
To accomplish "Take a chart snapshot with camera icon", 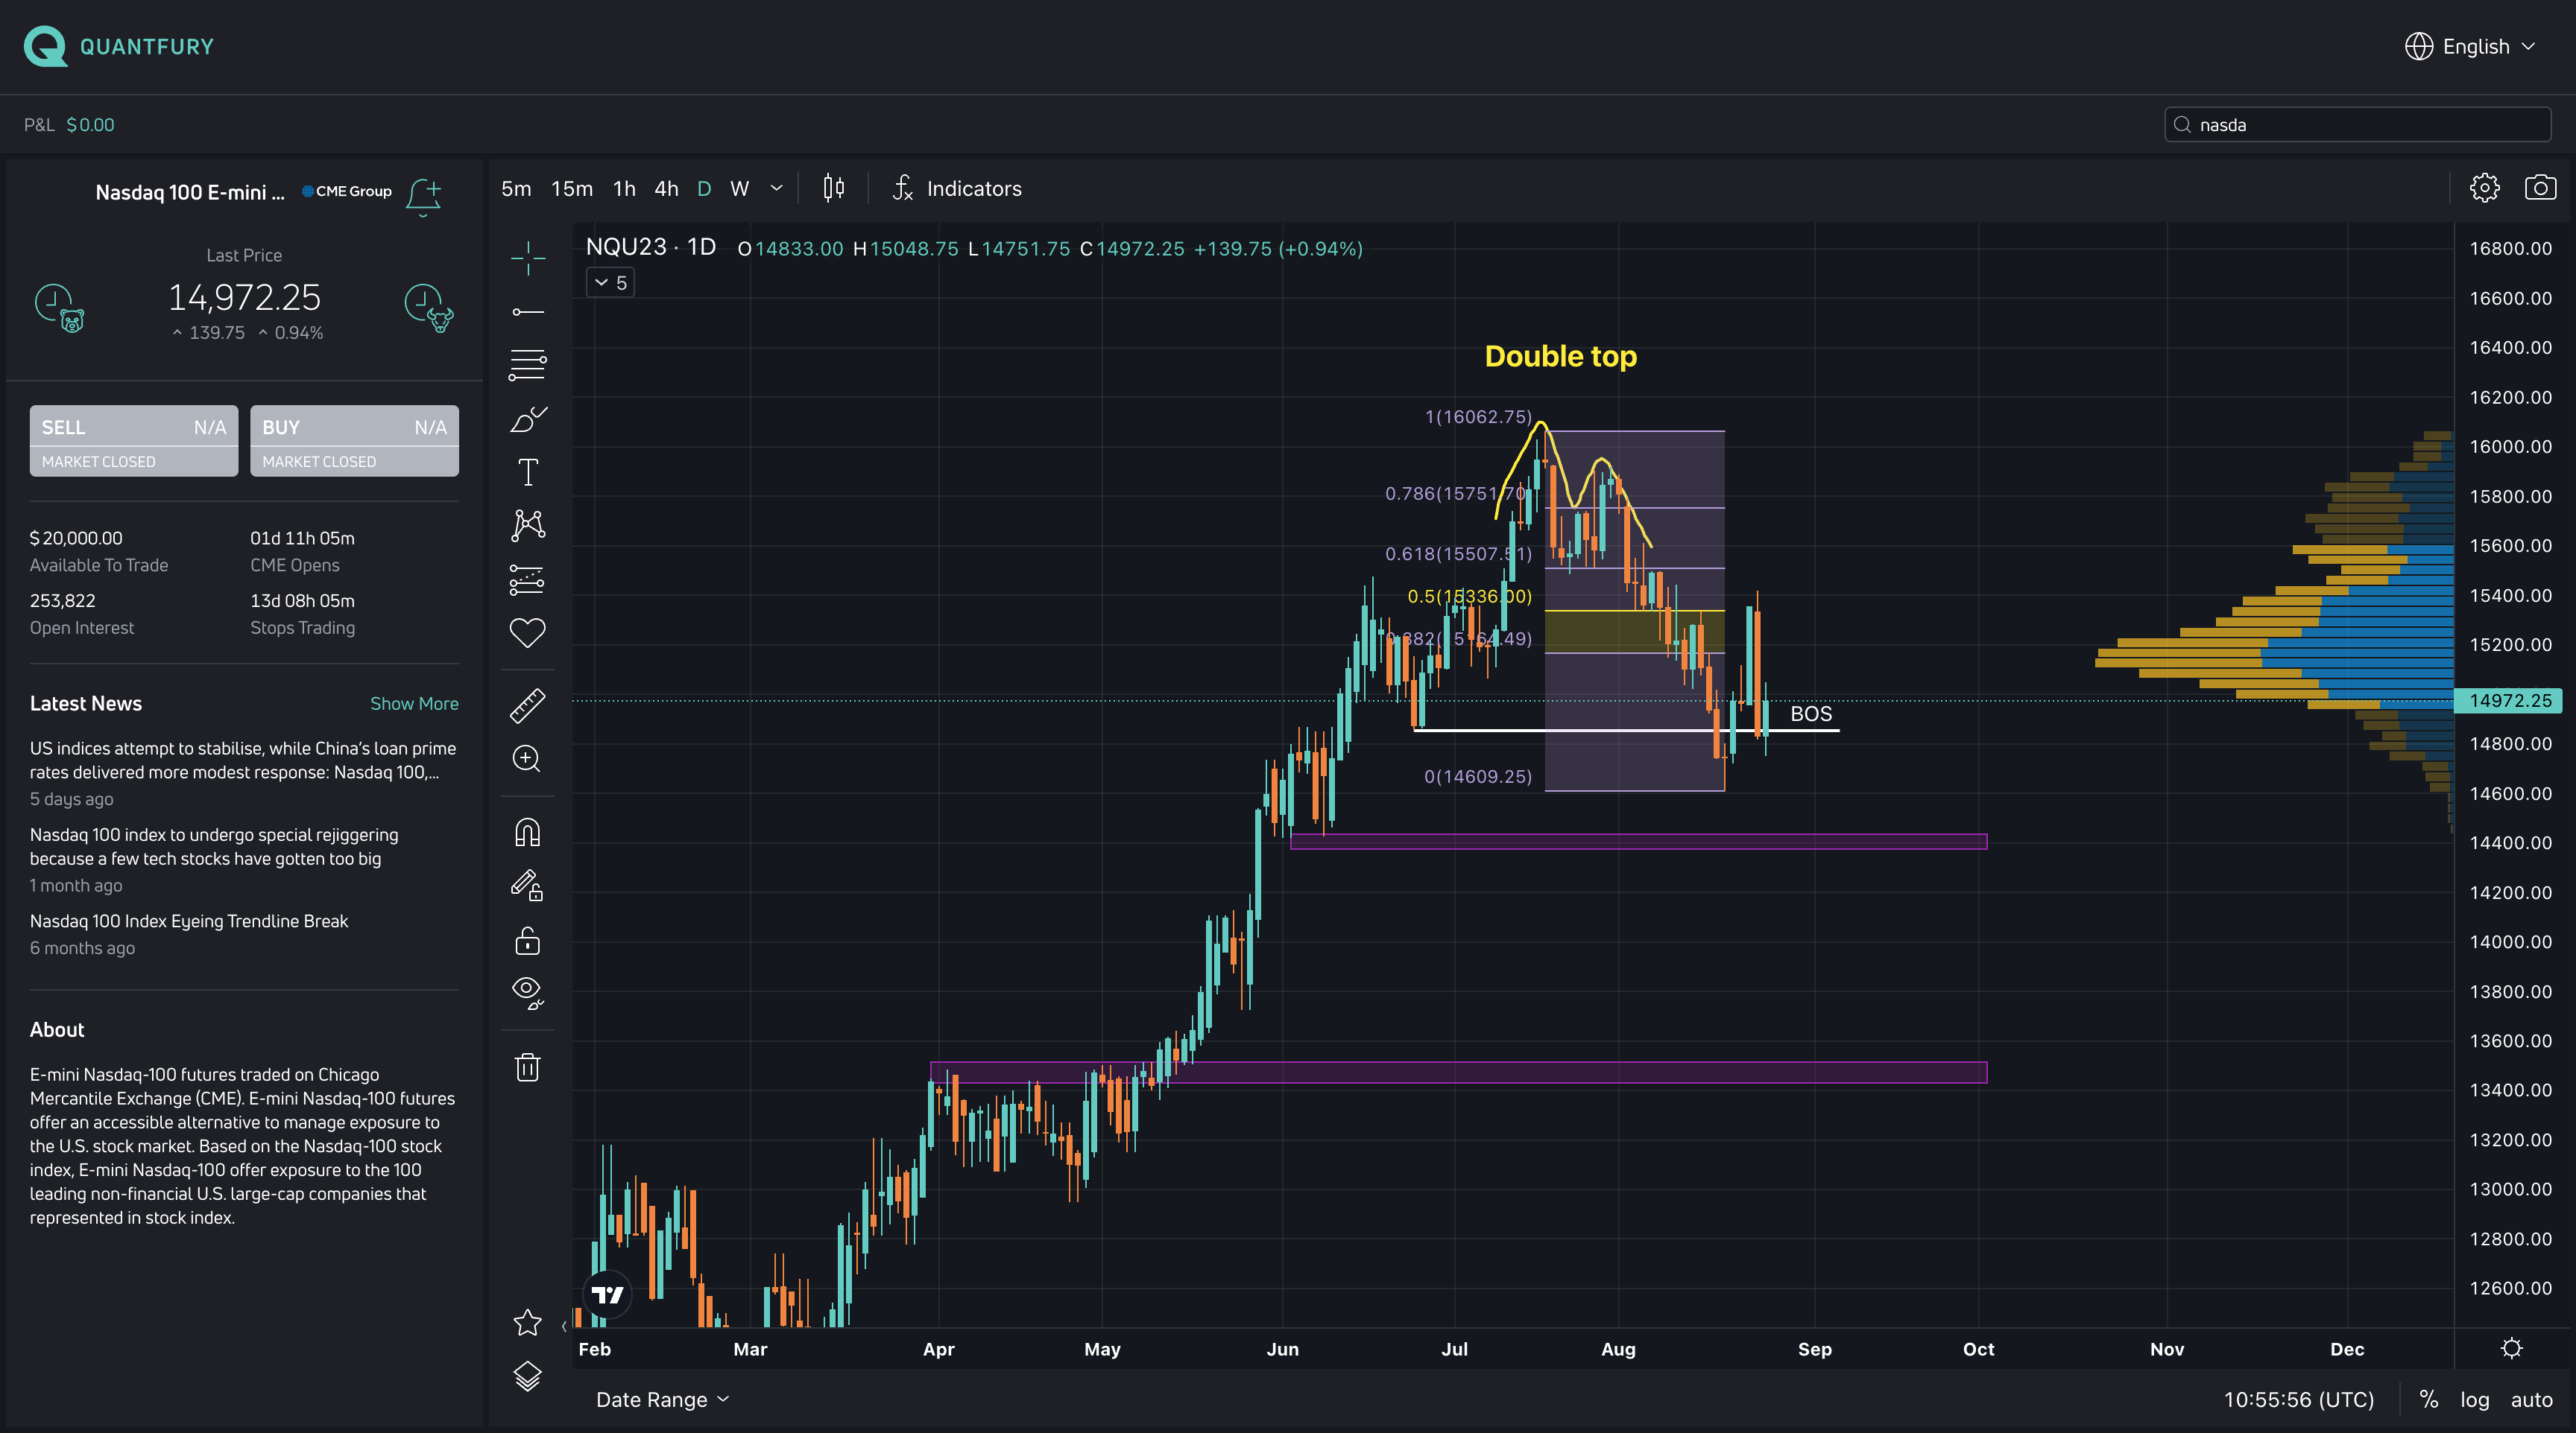I will point(2541,188).
